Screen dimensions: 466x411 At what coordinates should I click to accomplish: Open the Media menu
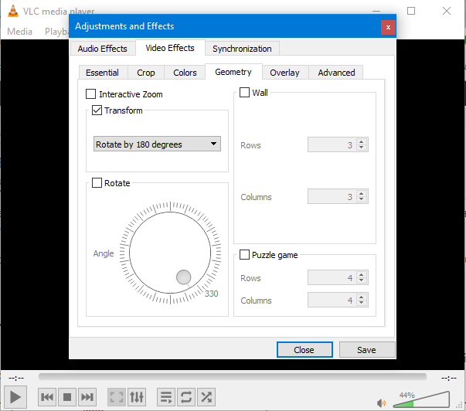coord(19,31)
